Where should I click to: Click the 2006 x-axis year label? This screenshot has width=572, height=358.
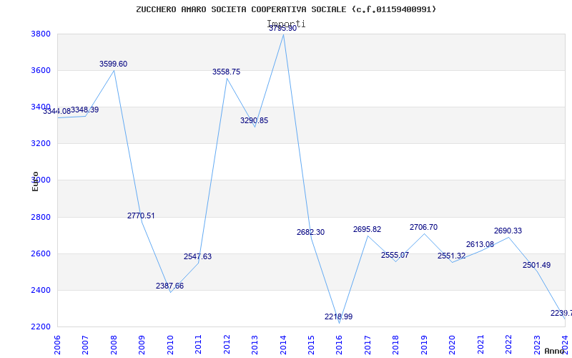tap(57, 345)
